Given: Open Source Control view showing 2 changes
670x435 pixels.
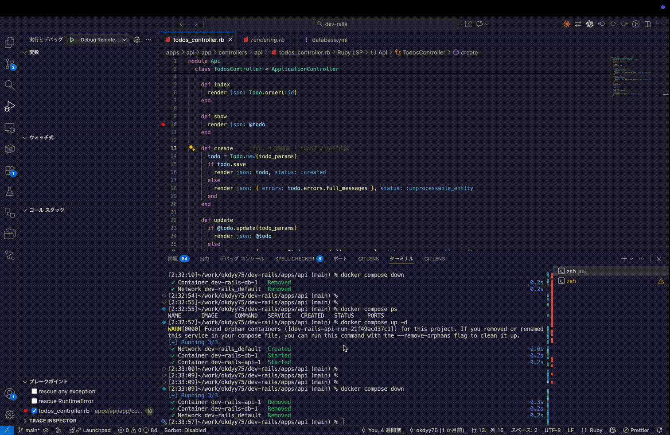Looking at the screenshot, I should pyautogui.click(x=10, y=63).
